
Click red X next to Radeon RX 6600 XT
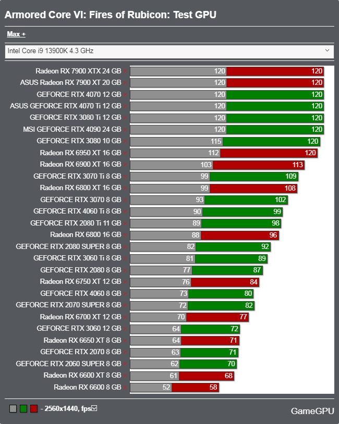point(125,376)
